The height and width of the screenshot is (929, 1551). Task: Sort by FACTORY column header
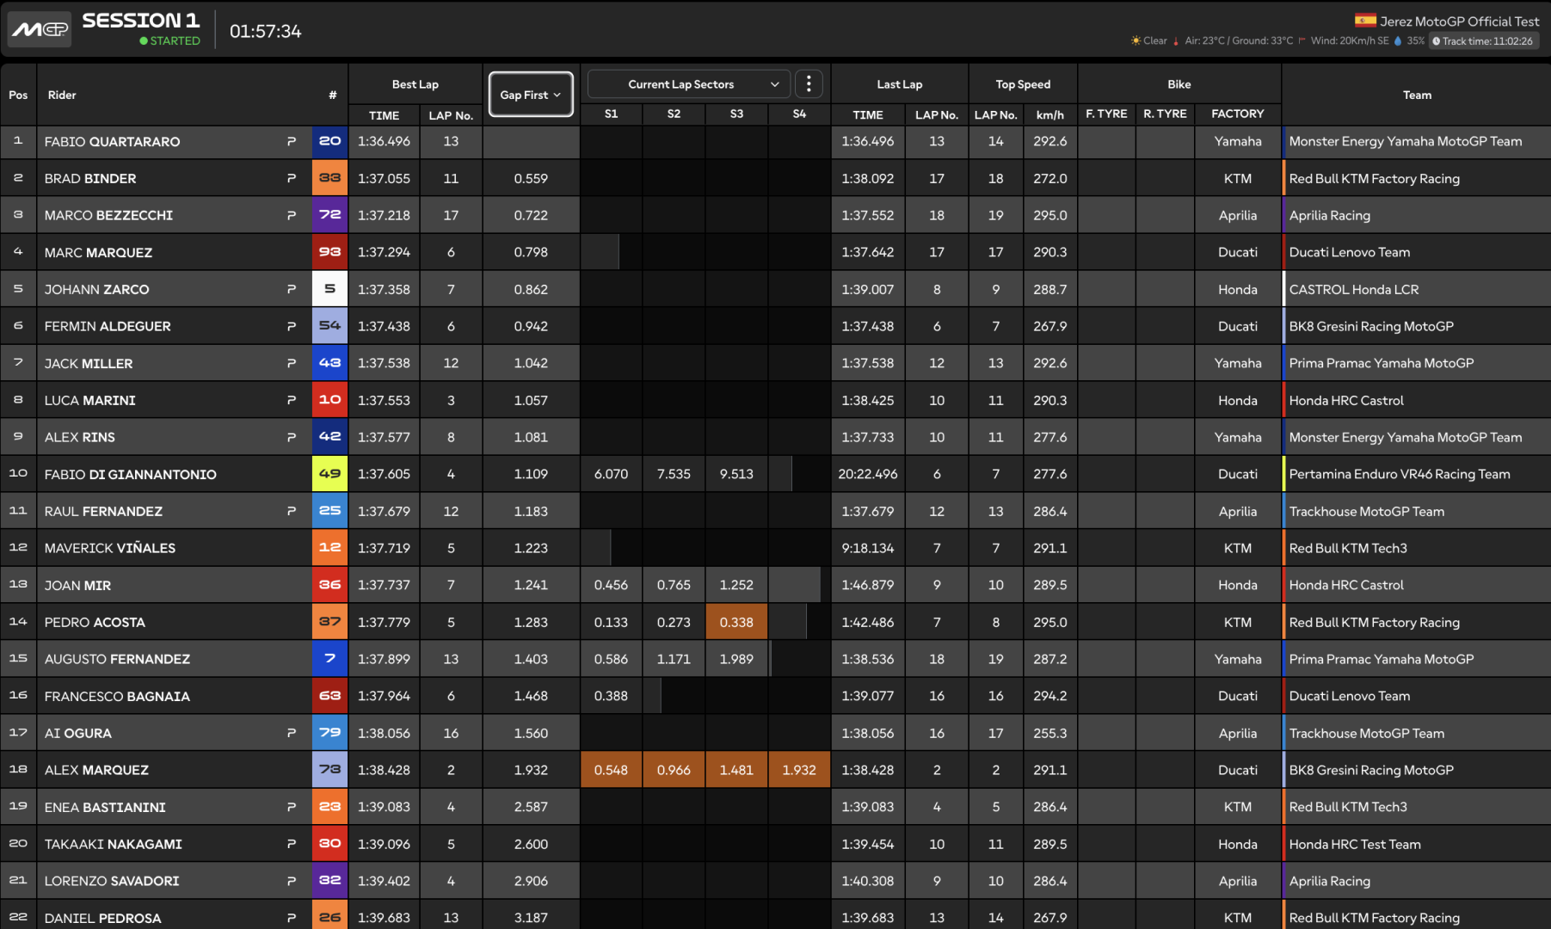coord(1238,114)
